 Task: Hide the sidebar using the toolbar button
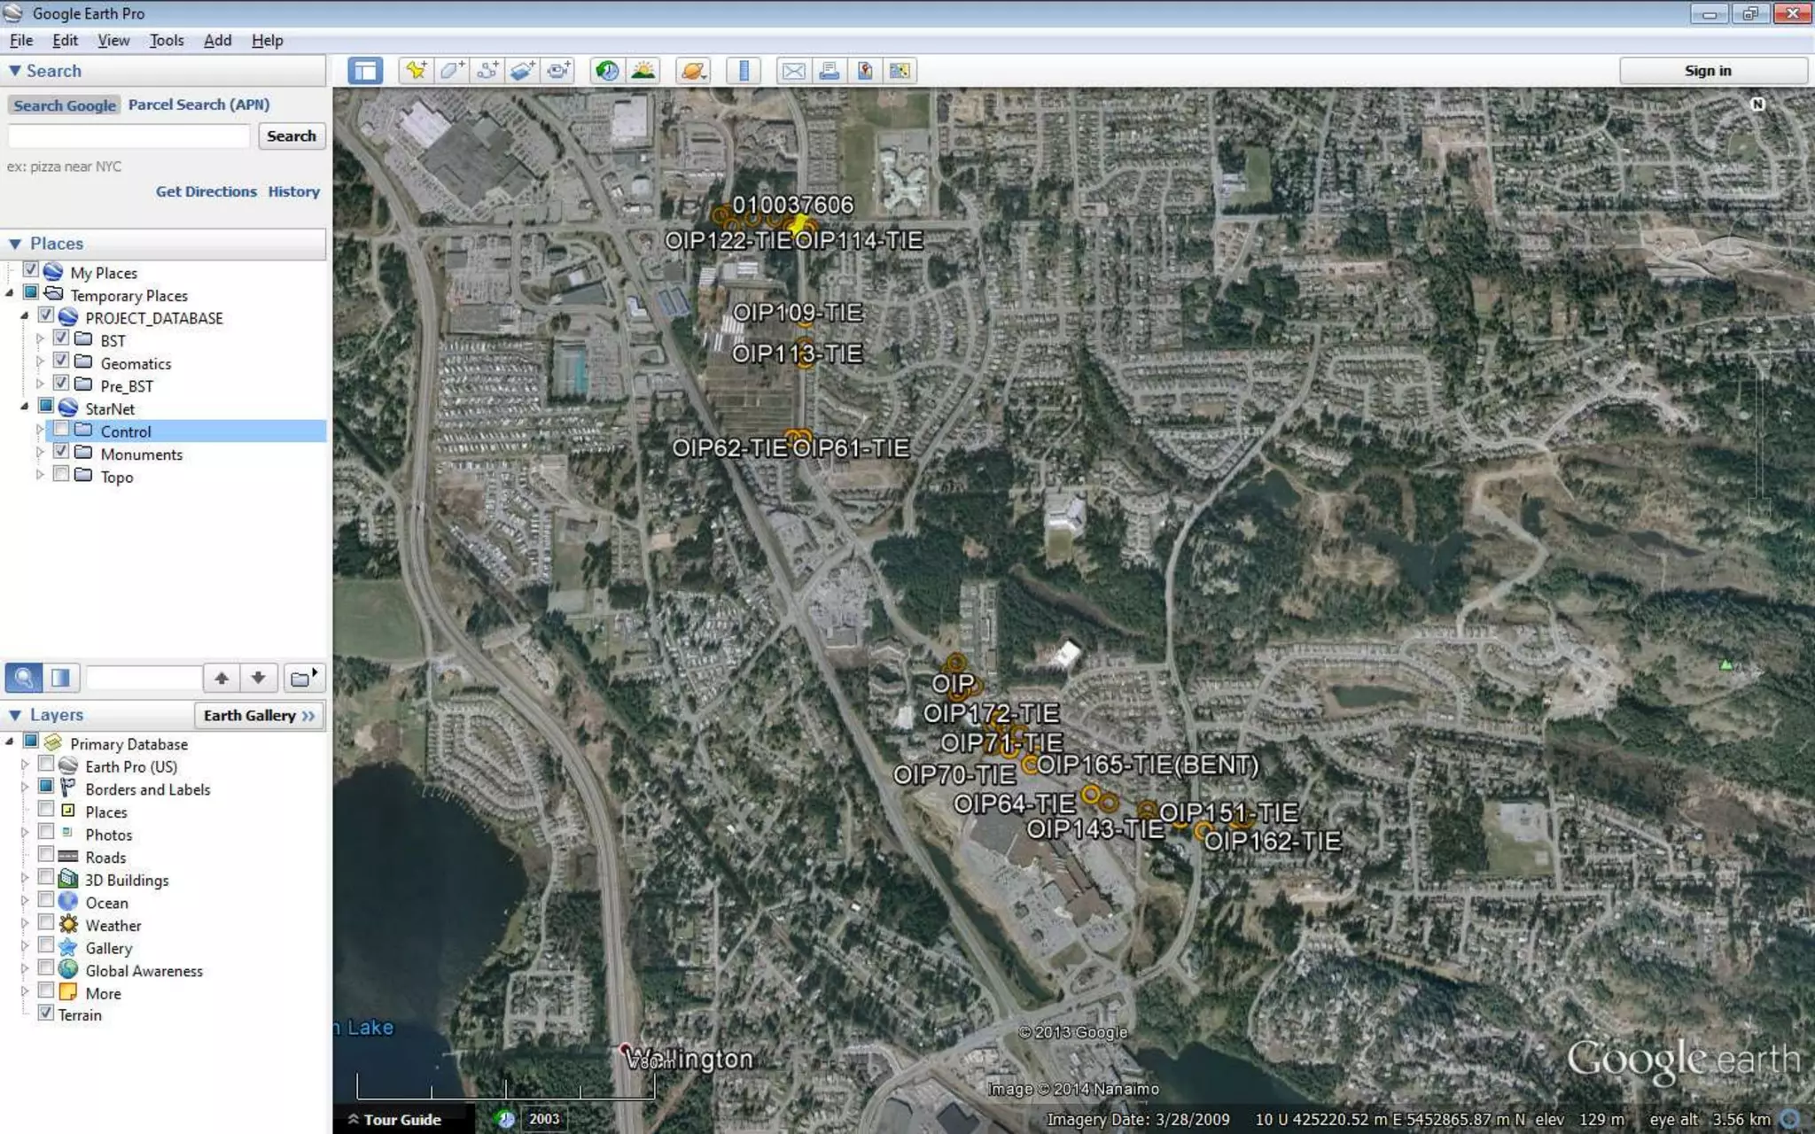click(365, 71)
